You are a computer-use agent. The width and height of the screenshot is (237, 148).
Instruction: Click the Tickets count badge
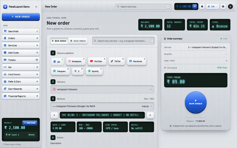click(x=37, y=60)
